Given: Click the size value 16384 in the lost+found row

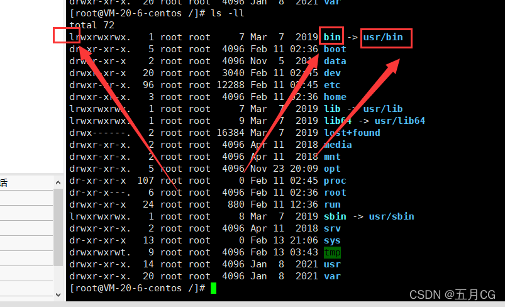Looking at the screenshot, I should pyautogui.click(x=230, y=133).
